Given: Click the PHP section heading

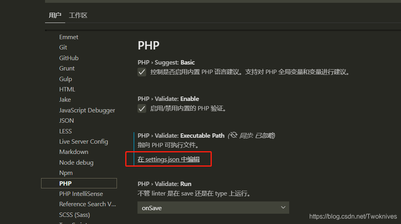Looking at the screenshot, I should [x=149, y=46].
